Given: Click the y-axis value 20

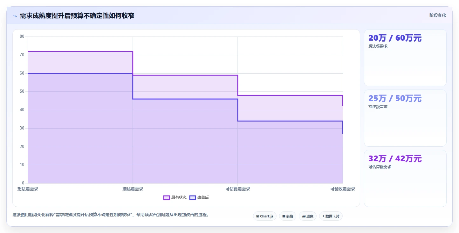Looking at the screenshot, I should [x=22, y=147].
